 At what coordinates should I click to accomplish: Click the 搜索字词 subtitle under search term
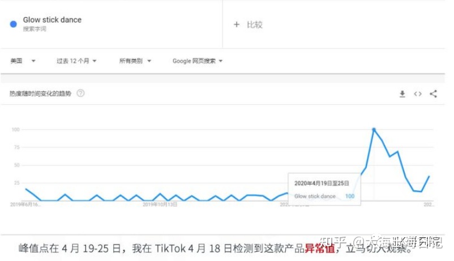pyautogui.click(x=35, y=29)
